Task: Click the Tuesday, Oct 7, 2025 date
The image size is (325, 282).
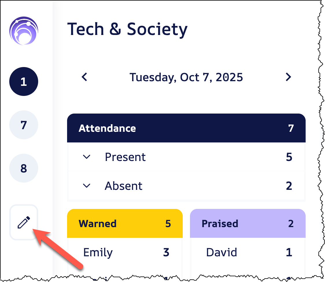Action: (x=186, y=77)
